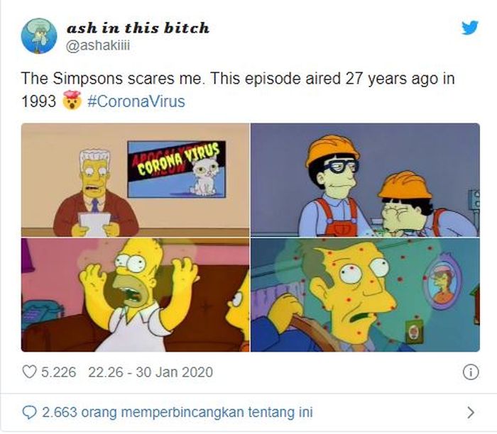497x434 pixels.
Task: Click the exploding head emoji
Action: [x=72, y=100]
